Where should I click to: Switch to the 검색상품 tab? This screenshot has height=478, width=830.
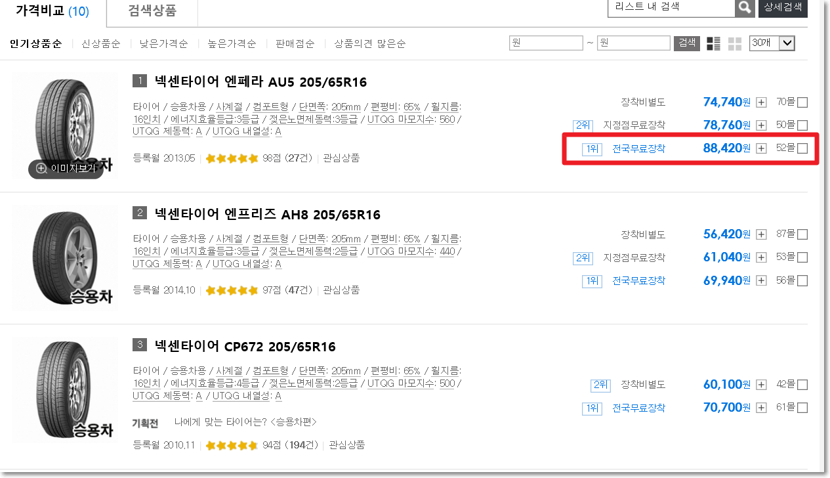coord(152,11)
